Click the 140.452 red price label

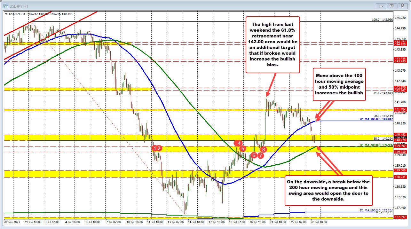click(x=400, y=135)
